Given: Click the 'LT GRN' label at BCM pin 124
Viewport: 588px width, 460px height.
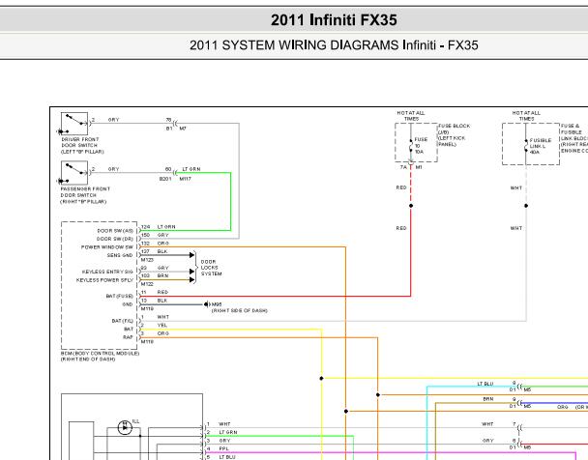Looking at the screenshot, I should pos(166,227).
